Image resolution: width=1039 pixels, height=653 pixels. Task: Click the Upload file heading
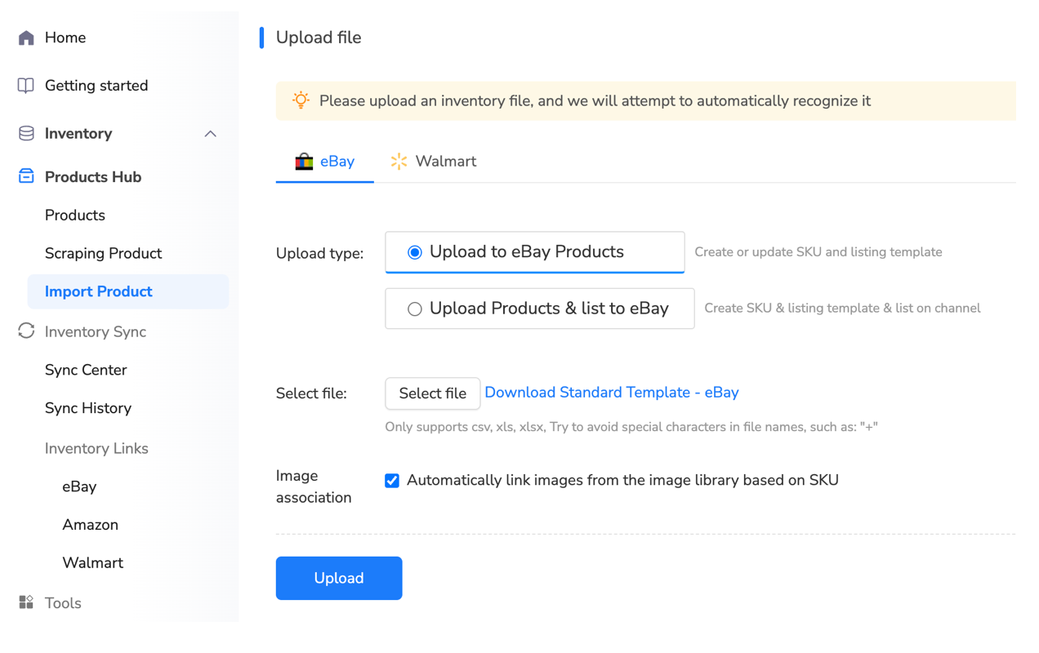(x=319, y=38)
